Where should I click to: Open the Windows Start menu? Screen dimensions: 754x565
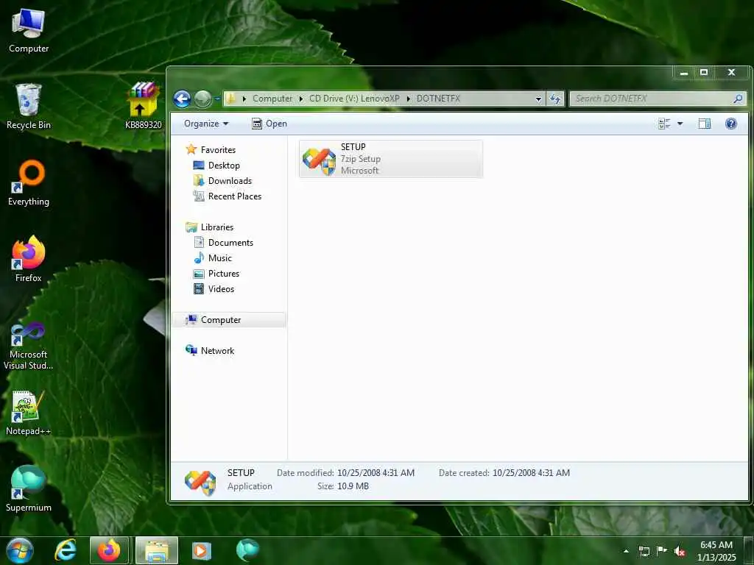20,550
